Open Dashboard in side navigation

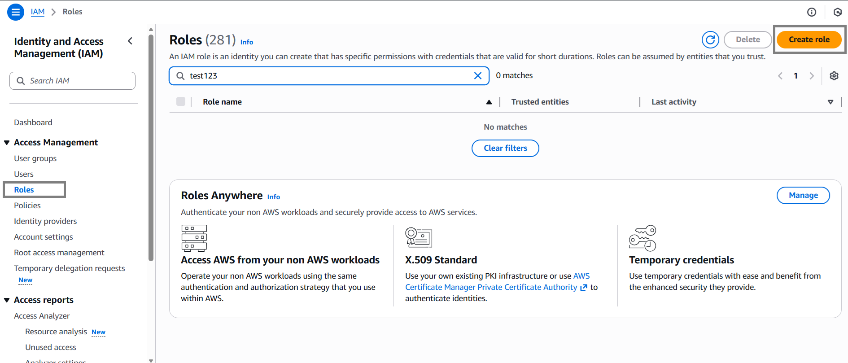[x=33, y=122]
